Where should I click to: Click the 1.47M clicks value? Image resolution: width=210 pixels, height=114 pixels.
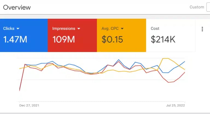coord(15,40)
